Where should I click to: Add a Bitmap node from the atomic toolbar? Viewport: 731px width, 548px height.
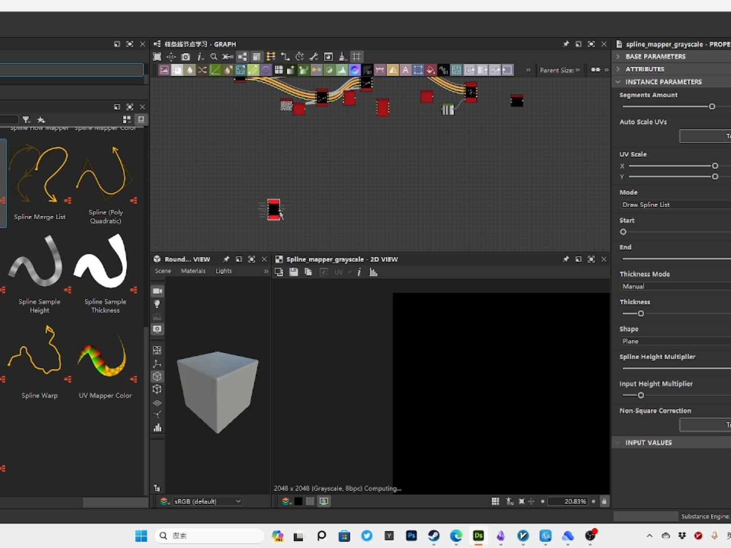pos(164,70)
